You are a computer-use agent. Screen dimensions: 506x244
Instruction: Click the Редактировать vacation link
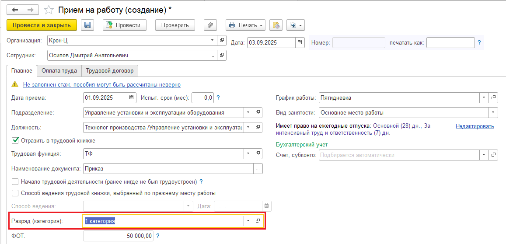pos(475,126)
